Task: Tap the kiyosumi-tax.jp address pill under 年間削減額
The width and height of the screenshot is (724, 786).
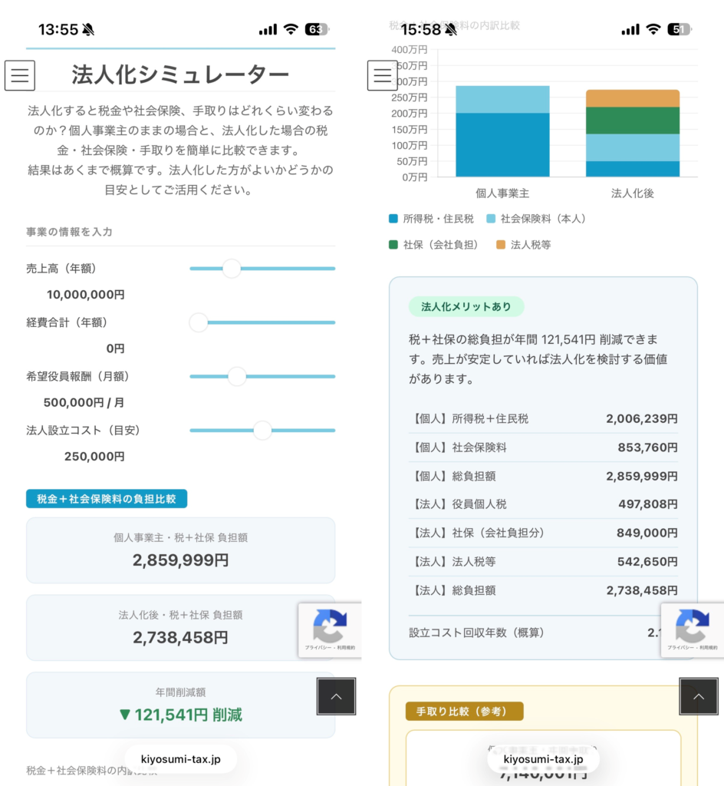Action: coord(181,759)
